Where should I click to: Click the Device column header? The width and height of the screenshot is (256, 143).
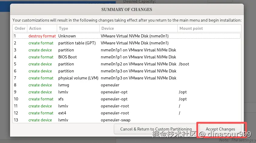[138, 28]
